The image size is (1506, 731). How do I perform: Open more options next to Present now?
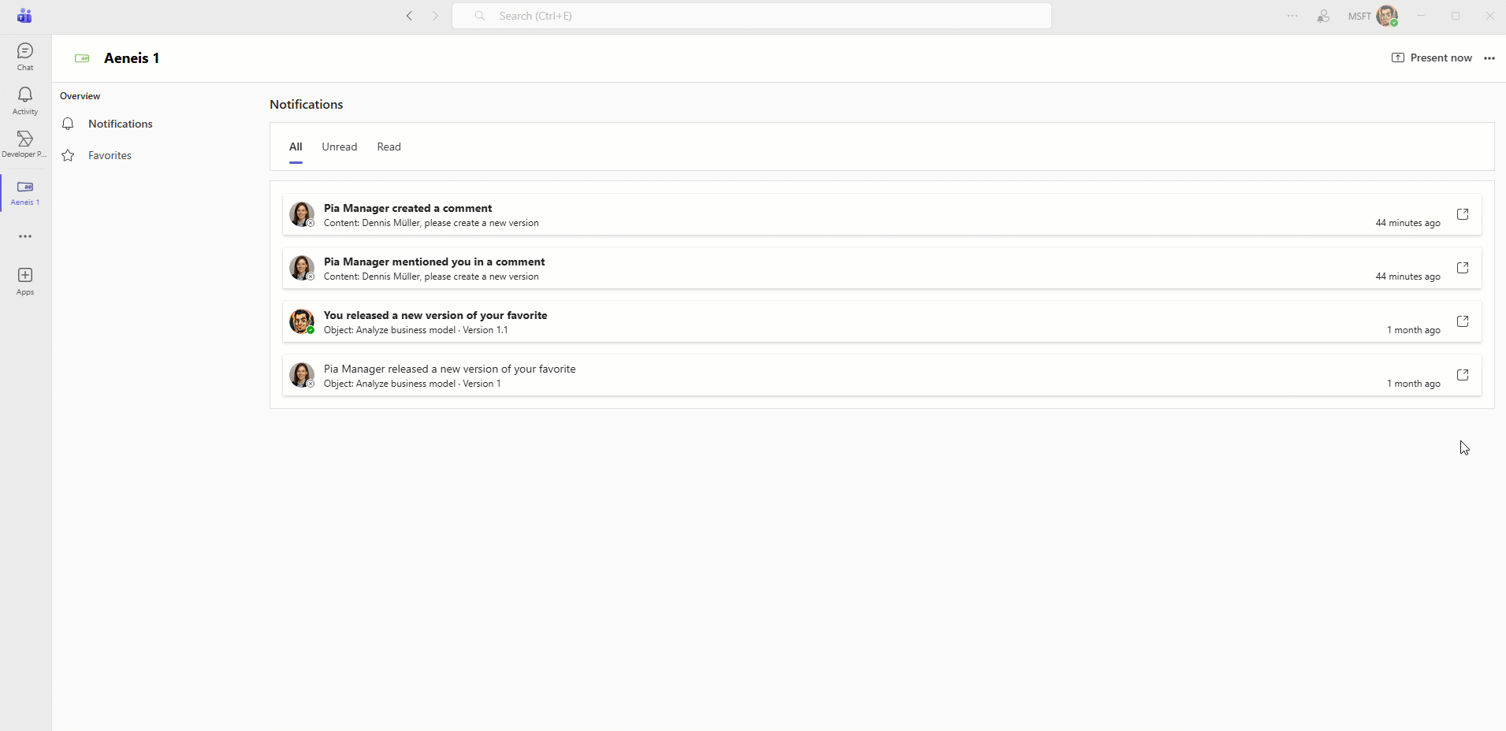[1489, 58]
